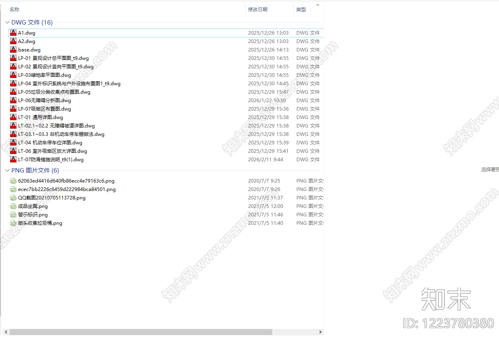
Task: Click the horizontal scrollbar left arrow
Action: (x=6, y=332)
